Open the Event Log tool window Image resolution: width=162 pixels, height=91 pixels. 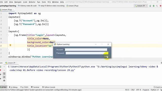click(x=158, y=87)
